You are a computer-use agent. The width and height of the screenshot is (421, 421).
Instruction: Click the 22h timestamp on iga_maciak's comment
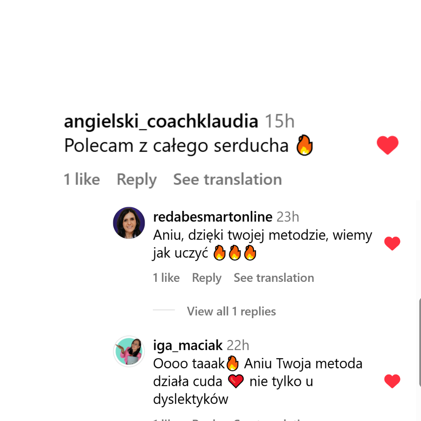(x=238, y=345)
